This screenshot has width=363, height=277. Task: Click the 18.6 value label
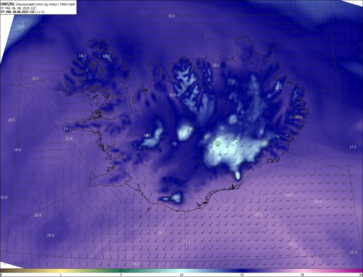pyautogui.click(x=17, y=150)
